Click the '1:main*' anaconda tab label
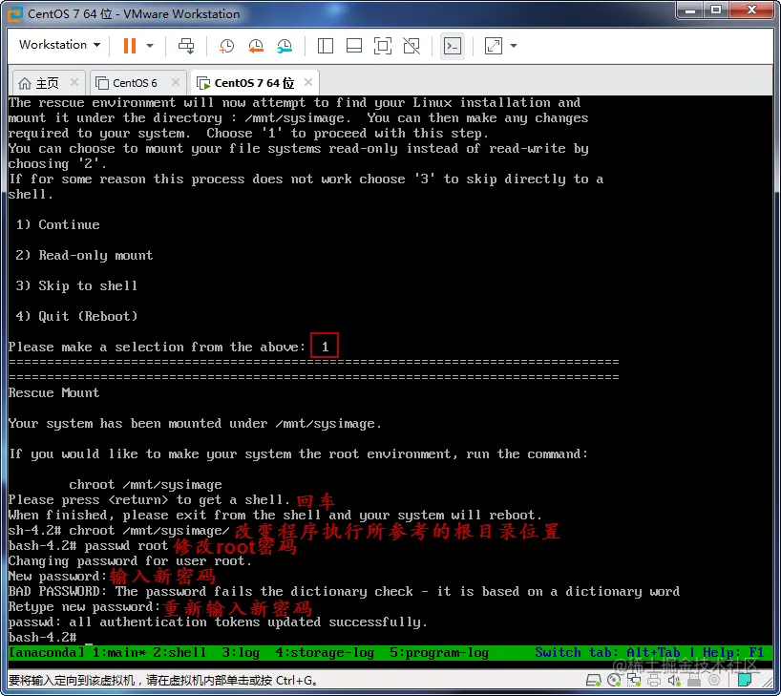 (x=119, y=653)
